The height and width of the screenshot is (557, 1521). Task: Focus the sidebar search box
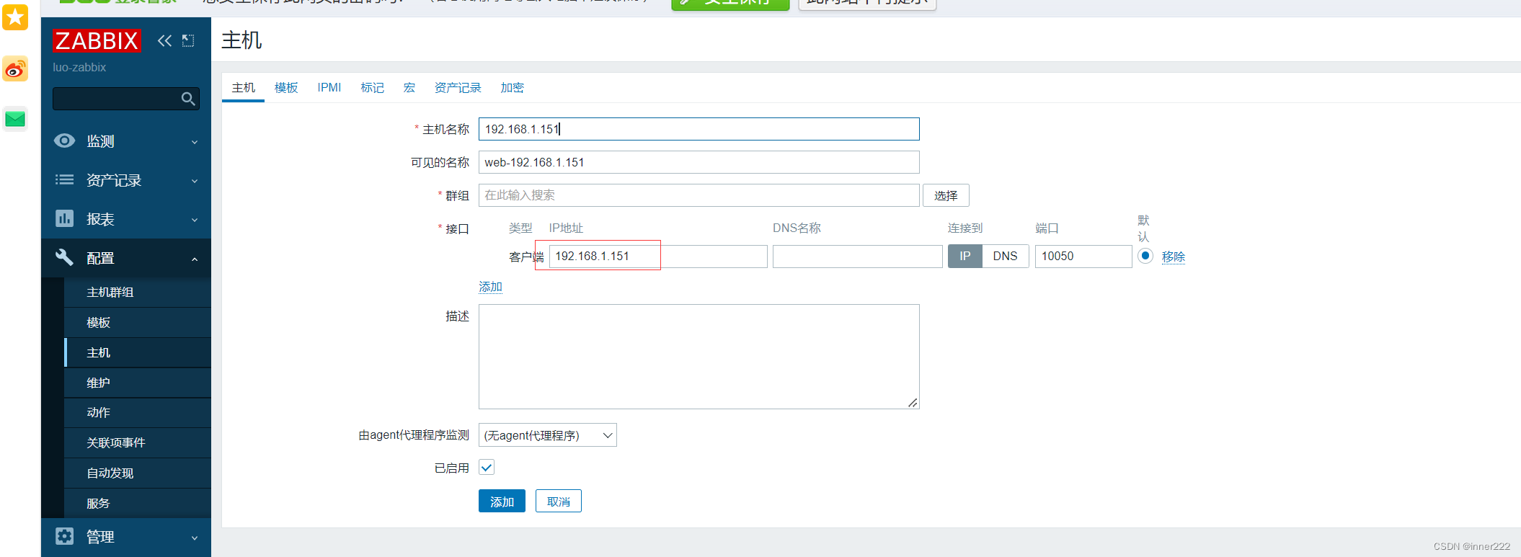tap(126, 99)
